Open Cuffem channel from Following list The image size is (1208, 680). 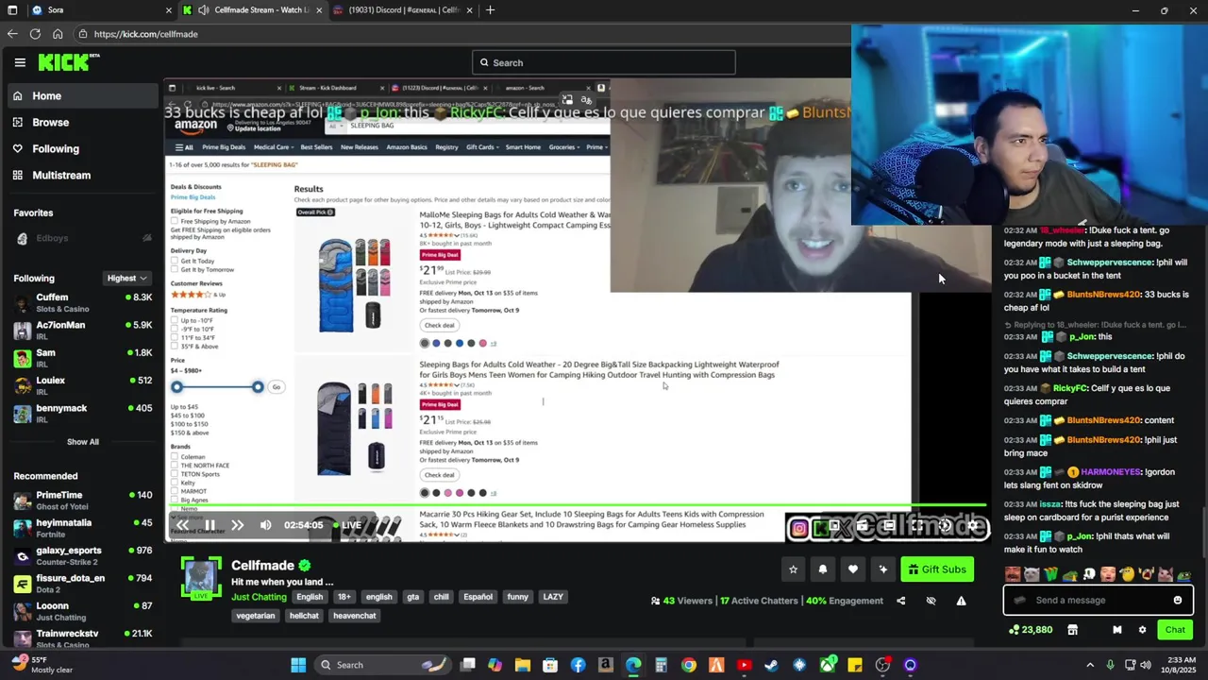pyautogui.click(x=82, y=303)
